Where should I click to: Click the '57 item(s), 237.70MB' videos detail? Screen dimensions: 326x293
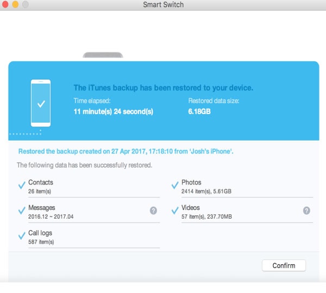click(x=206, y=216)
